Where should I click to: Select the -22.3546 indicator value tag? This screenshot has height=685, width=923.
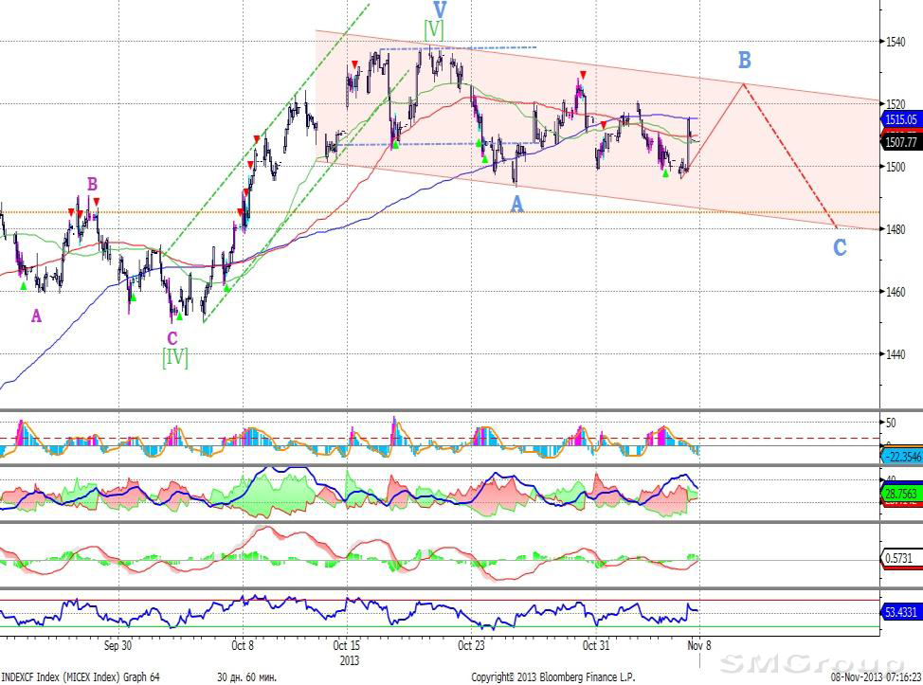click(900, 456)
